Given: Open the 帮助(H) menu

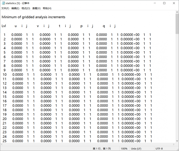Looking at the screenshot, I should click(47, 8).
